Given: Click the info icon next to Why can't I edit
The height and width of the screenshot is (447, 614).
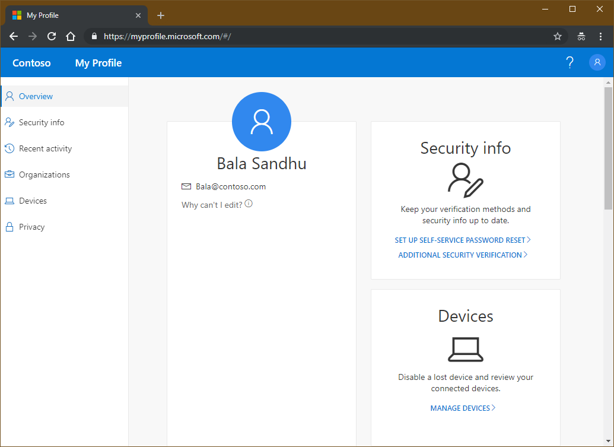Looking at the screenshot, I should [x=248, y=203].
